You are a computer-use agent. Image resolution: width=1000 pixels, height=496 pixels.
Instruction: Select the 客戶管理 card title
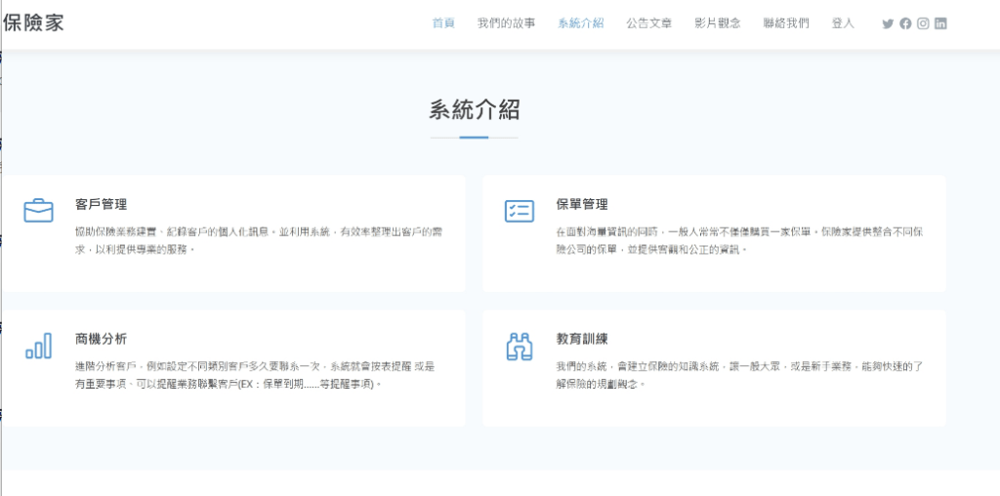101,204
